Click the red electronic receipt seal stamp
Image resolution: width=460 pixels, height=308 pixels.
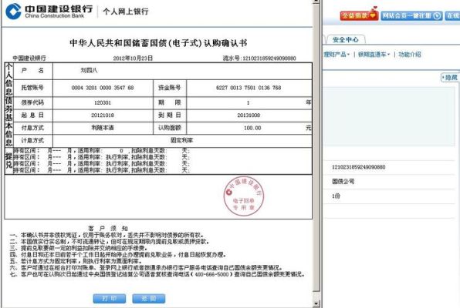coord(243,196)
